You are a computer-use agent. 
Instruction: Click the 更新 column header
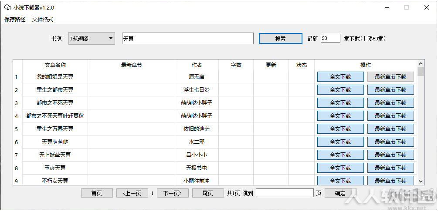click(271, 65)
